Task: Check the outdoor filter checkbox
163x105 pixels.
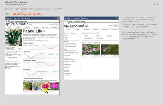Action: point(65,39)
